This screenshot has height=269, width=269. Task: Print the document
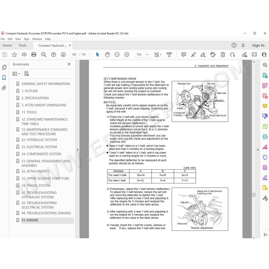pyautogui.click(x=34, y=55)
